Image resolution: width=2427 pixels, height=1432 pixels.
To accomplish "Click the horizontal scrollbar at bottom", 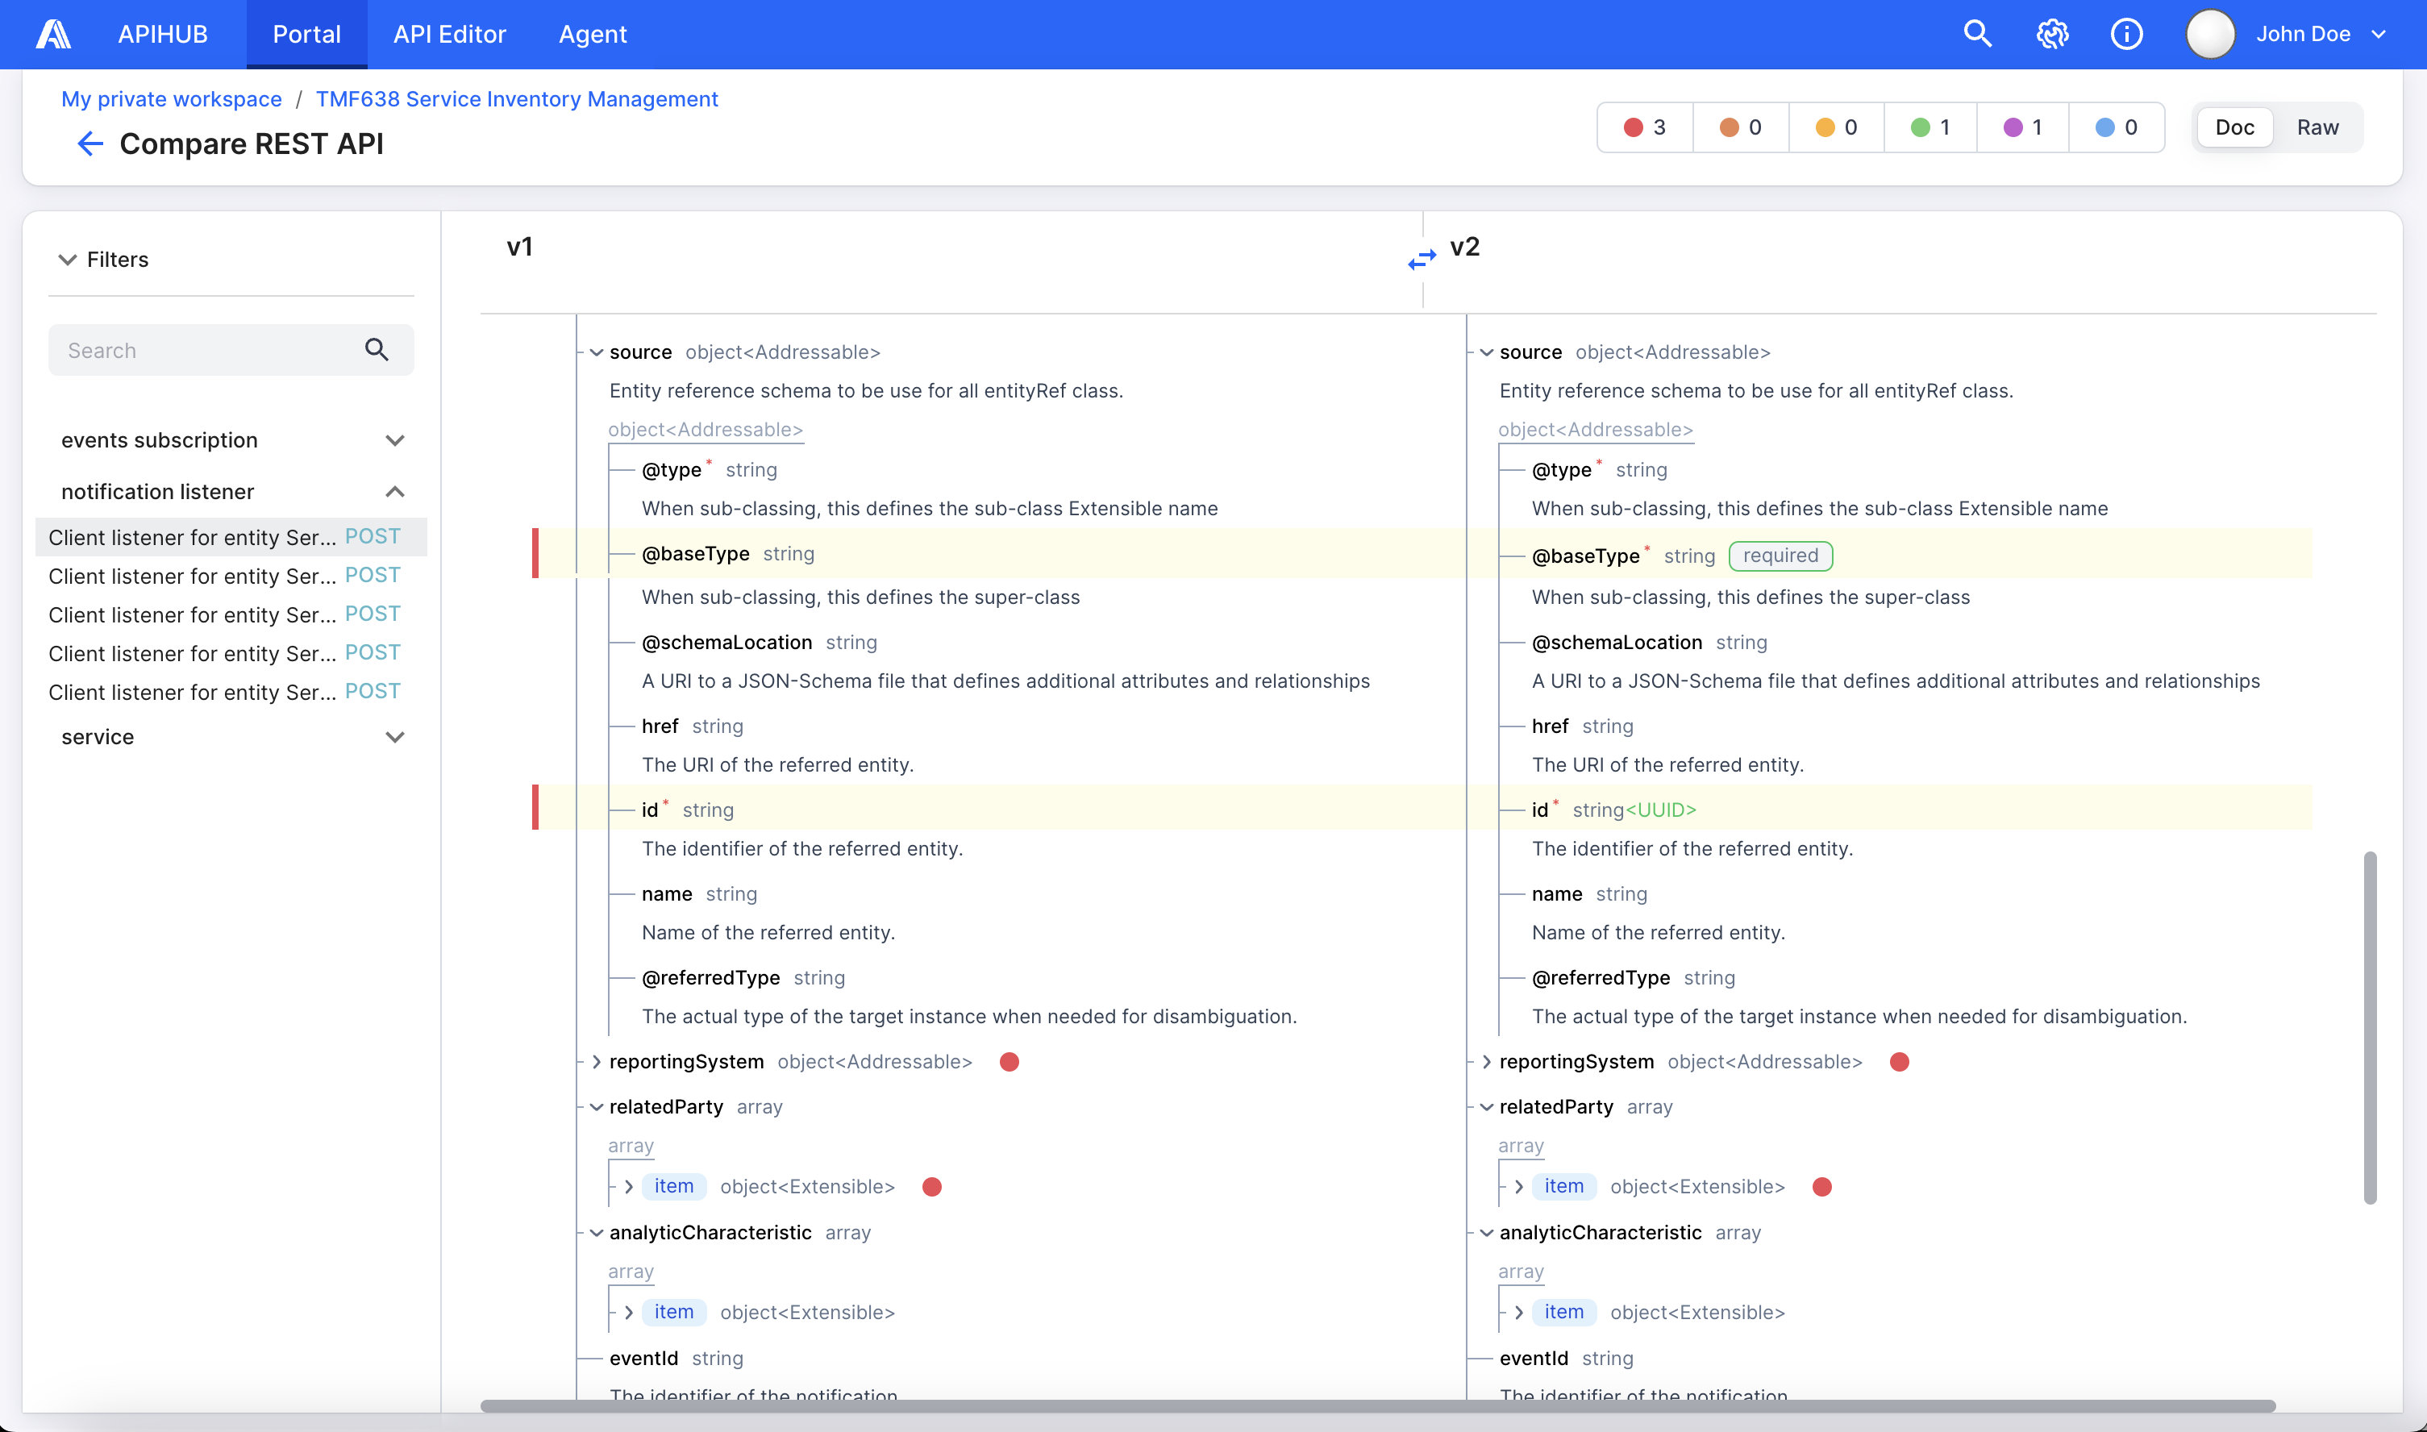I will [x=1377, y=1405].
